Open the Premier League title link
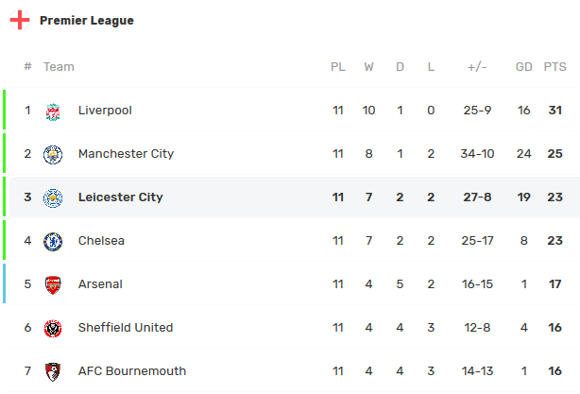The width and height of the screenshot is (580, 394). tap(87, 20)
